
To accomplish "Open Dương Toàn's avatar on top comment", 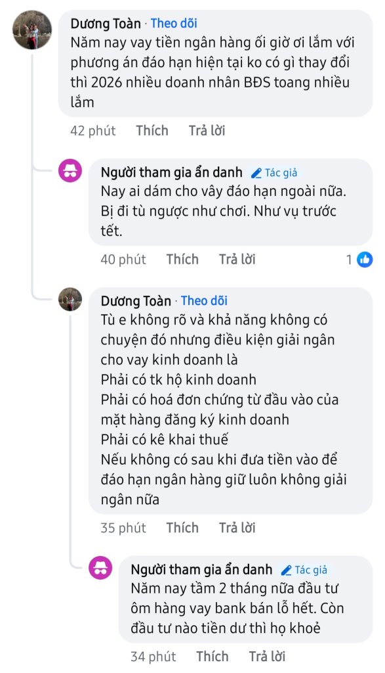I will click(32, 30).
